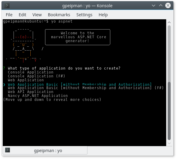This screenshot has height=159, width=177.
Task: Click the highlighted Web Application Basic option
Action: pos(80,84)
